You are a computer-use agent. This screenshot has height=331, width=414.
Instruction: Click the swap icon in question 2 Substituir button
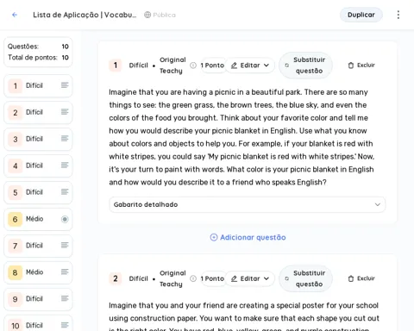pos(286,278)
